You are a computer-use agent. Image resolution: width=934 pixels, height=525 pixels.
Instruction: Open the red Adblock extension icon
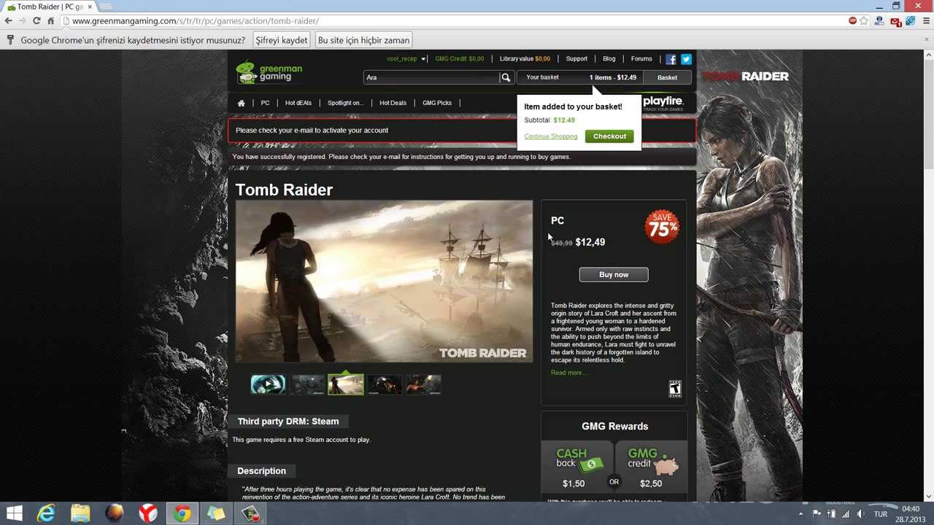point(852,21)
